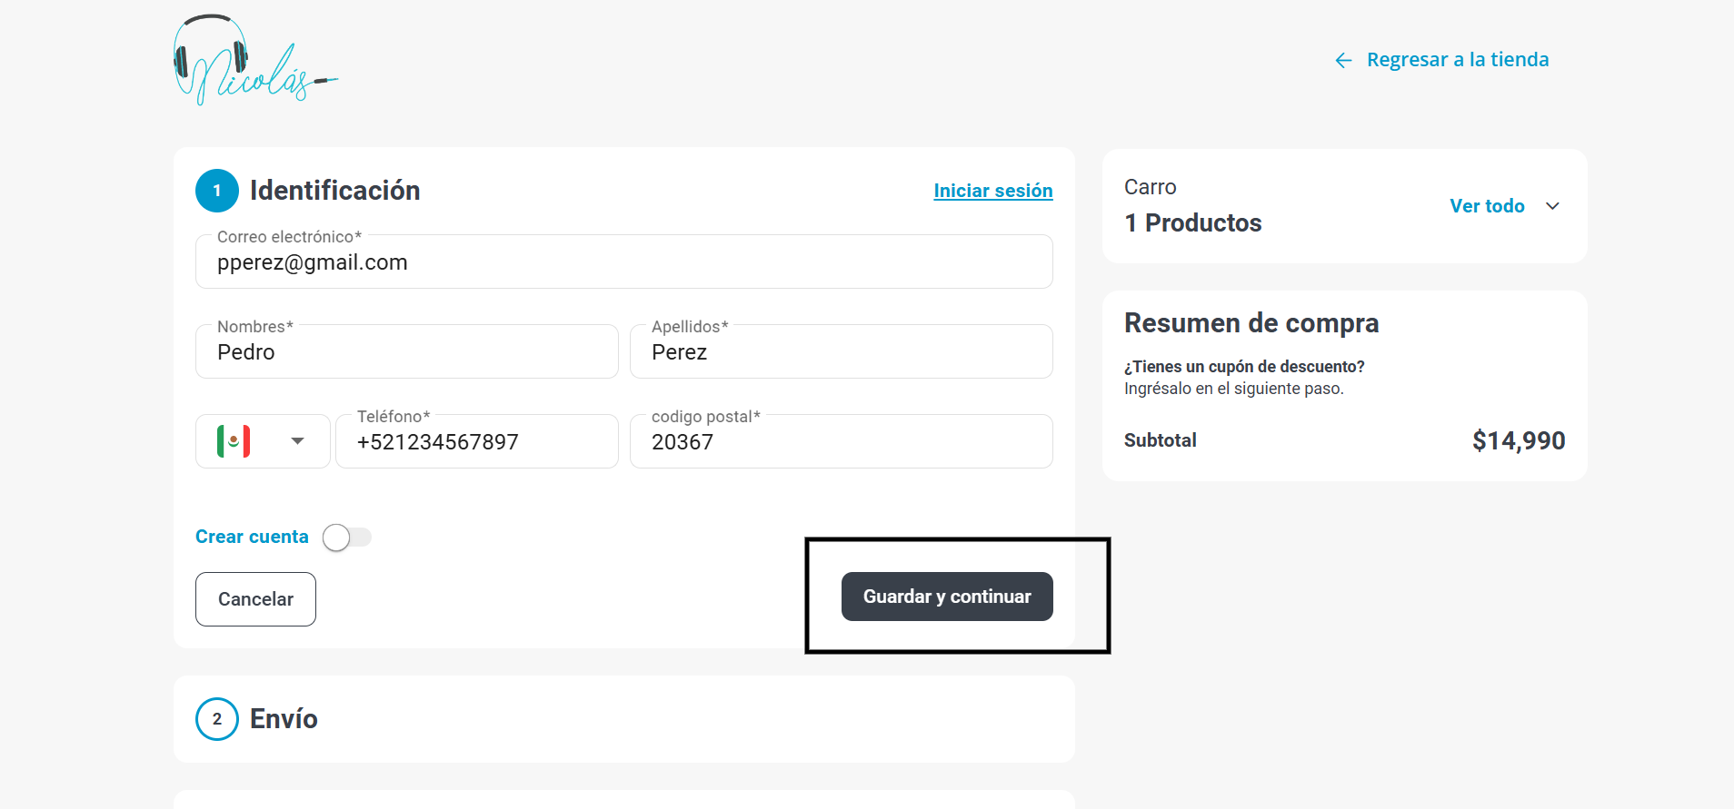Click the Crear cuenta label
Image resolution: width=1734 pixels, height=809 pixels.
pos(252,537)
